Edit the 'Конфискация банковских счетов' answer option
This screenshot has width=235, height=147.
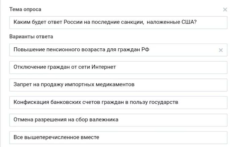pyautogui.click(x=118, y=102)
